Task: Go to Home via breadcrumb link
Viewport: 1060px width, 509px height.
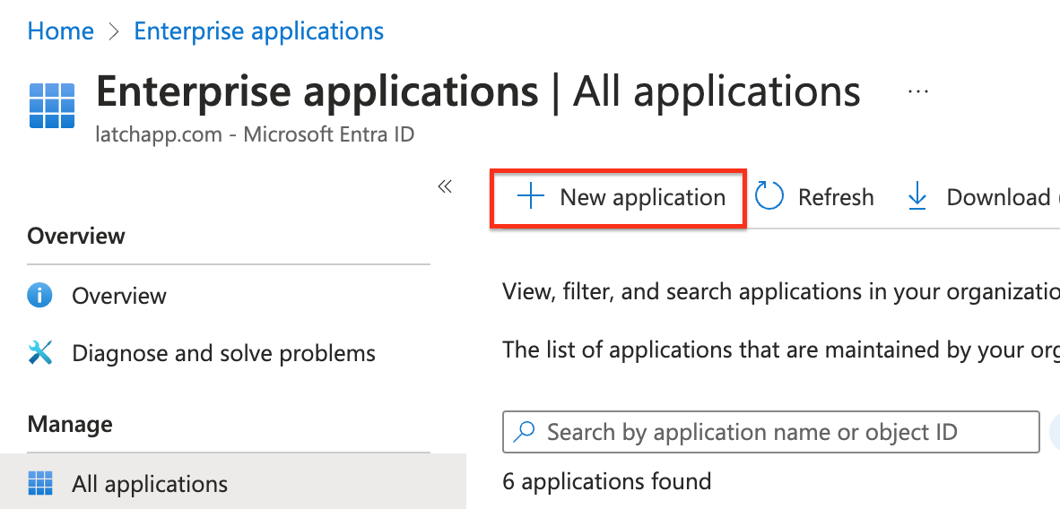Action: click(x=61, y=31)
